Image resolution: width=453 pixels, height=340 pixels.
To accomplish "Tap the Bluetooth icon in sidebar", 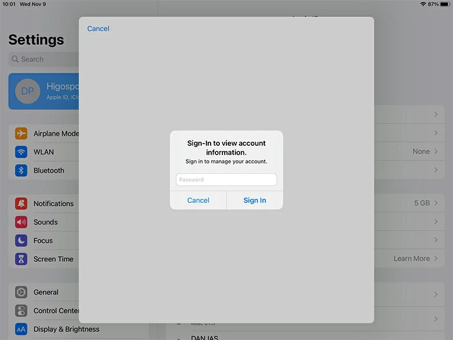I will click(21, 171).
